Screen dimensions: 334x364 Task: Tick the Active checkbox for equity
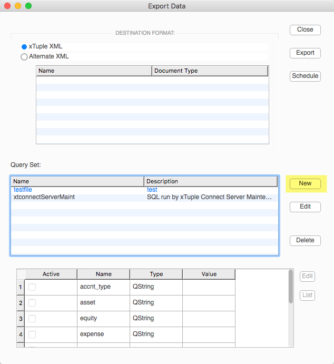click(32, 319)
